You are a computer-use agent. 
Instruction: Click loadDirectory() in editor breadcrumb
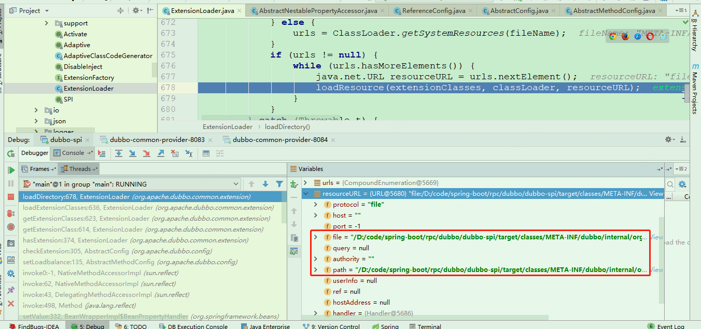coord(287,127)
